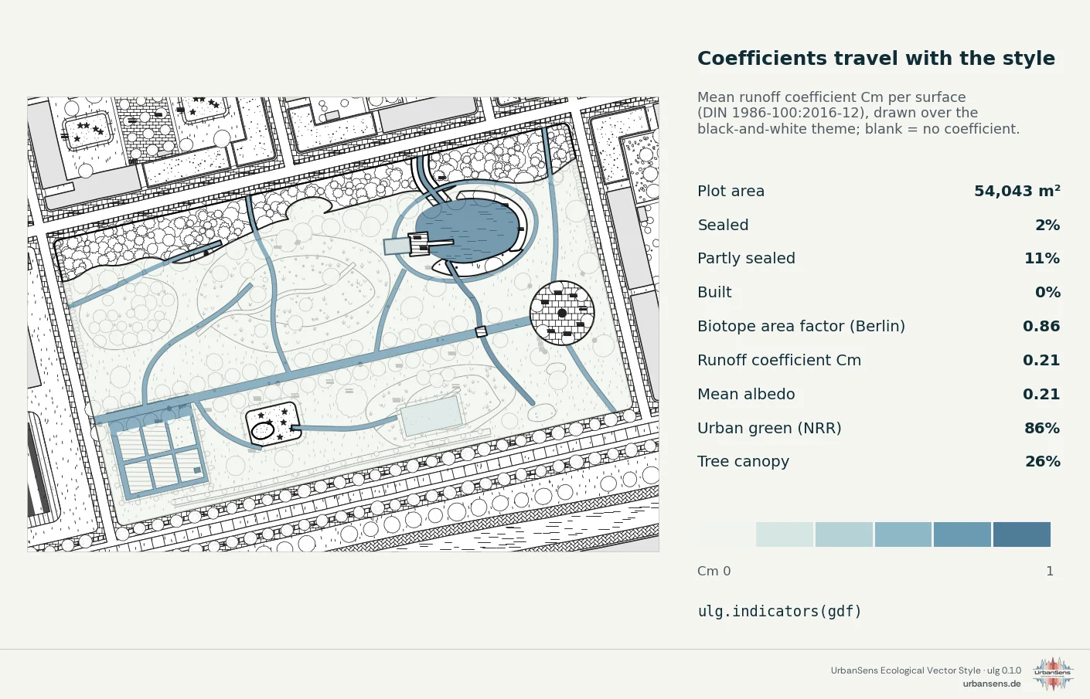The width and height of the screenshot is (1090, 699).
Task: Click "Biotope area factor (Berlin)" label
Action: pyautogui.click(x=801, y=327)
